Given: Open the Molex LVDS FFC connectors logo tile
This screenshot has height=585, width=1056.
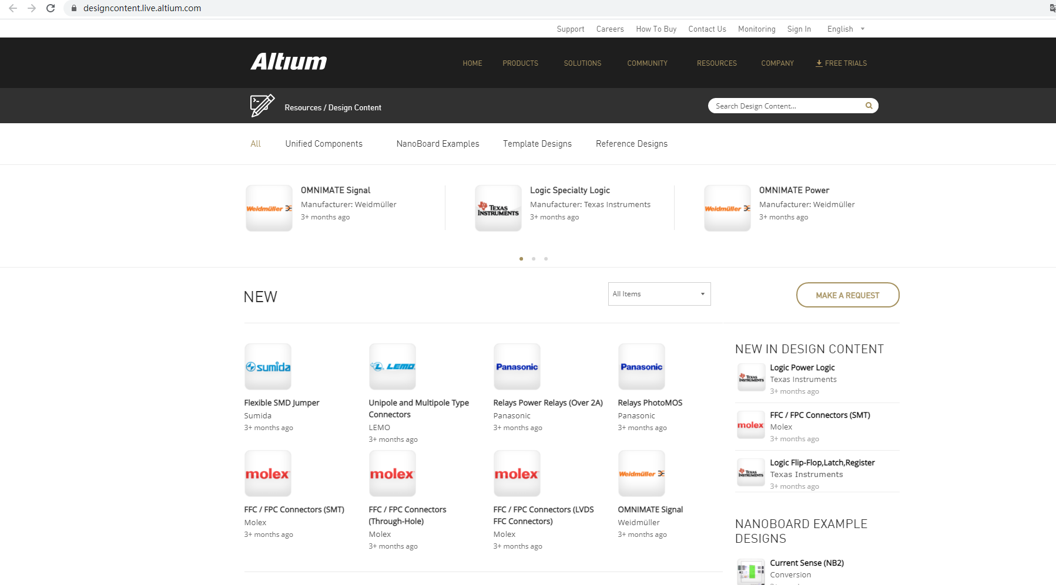Looking at the screenshot, I should point(517,474).
